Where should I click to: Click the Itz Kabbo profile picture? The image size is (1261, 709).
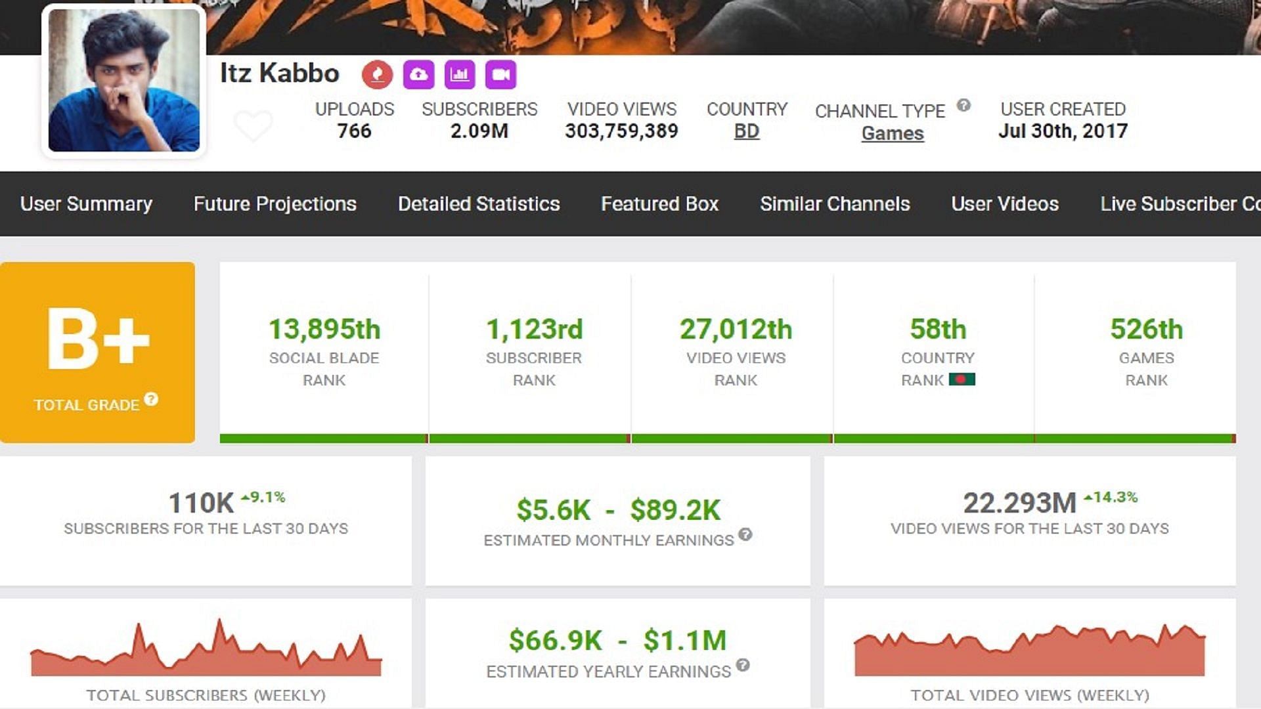tap(124, 80)
